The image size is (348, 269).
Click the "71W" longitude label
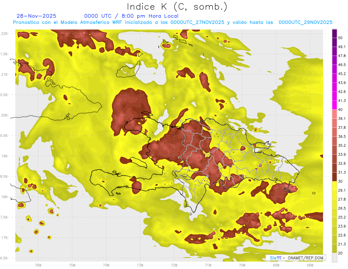tap(208, 265)
